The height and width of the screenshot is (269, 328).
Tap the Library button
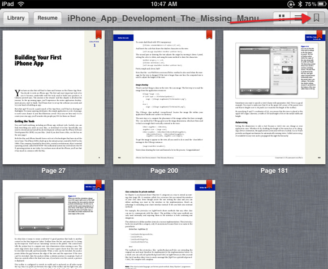click(x=16, y=18)
